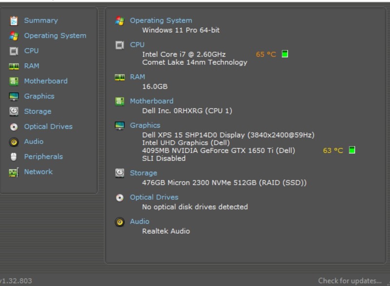
Task: Click Comet Lake 14nm Technology text
Action: [x=195, y=62]
